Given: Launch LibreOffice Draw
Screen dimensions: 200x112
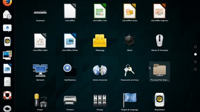Looking at the screenshot, I should coord(130,11).
